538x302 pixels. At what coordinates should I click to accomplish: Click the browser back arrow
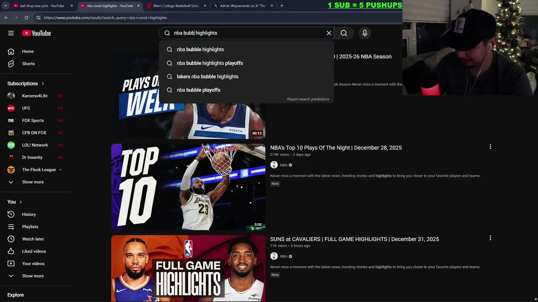pyautogui.click(x=6, y=18)
